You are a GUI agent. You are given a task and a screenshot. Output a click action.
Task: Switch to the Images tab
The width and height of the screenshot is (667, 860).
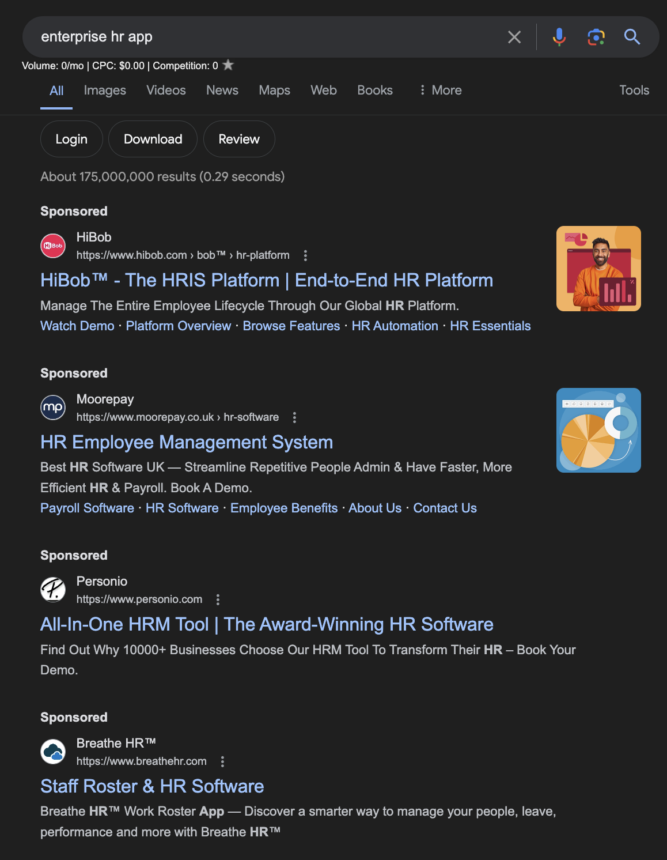coord(105,90)
